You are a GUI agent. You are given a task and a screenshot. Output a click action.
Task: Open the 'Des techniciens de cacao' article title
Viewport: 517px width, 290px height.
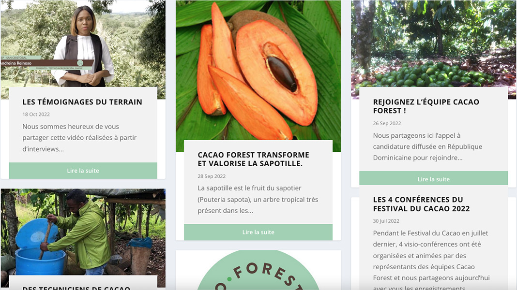(x=76, y=288)
